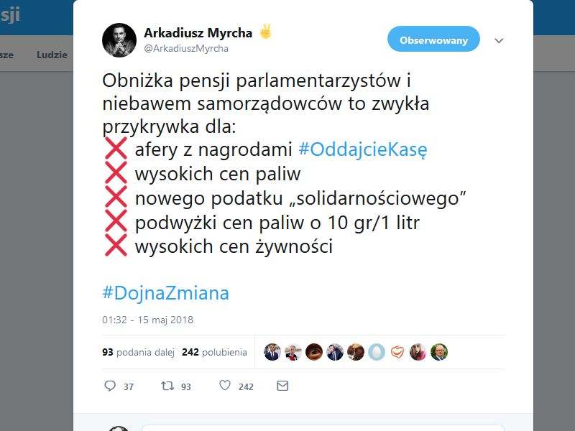Open the orange heart logo avatar
The width and height of the screenshot is (575, 431).
397,352
